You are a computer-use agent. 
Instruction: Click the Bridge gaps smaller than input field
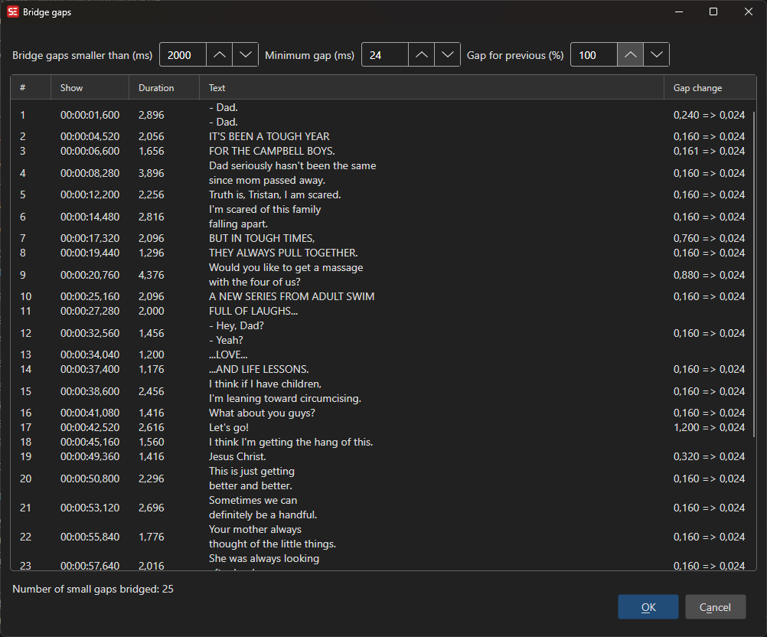pyautogui.click(x=182, y=55)
